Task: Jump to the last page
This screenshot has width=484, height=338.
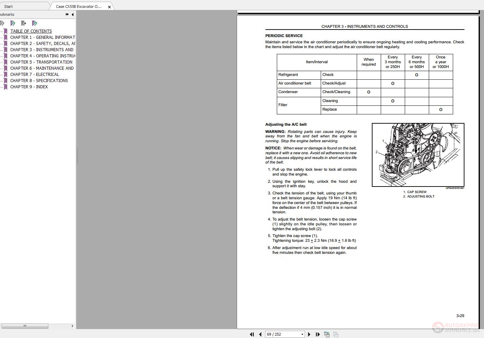Action: click(x=318, y=334)
